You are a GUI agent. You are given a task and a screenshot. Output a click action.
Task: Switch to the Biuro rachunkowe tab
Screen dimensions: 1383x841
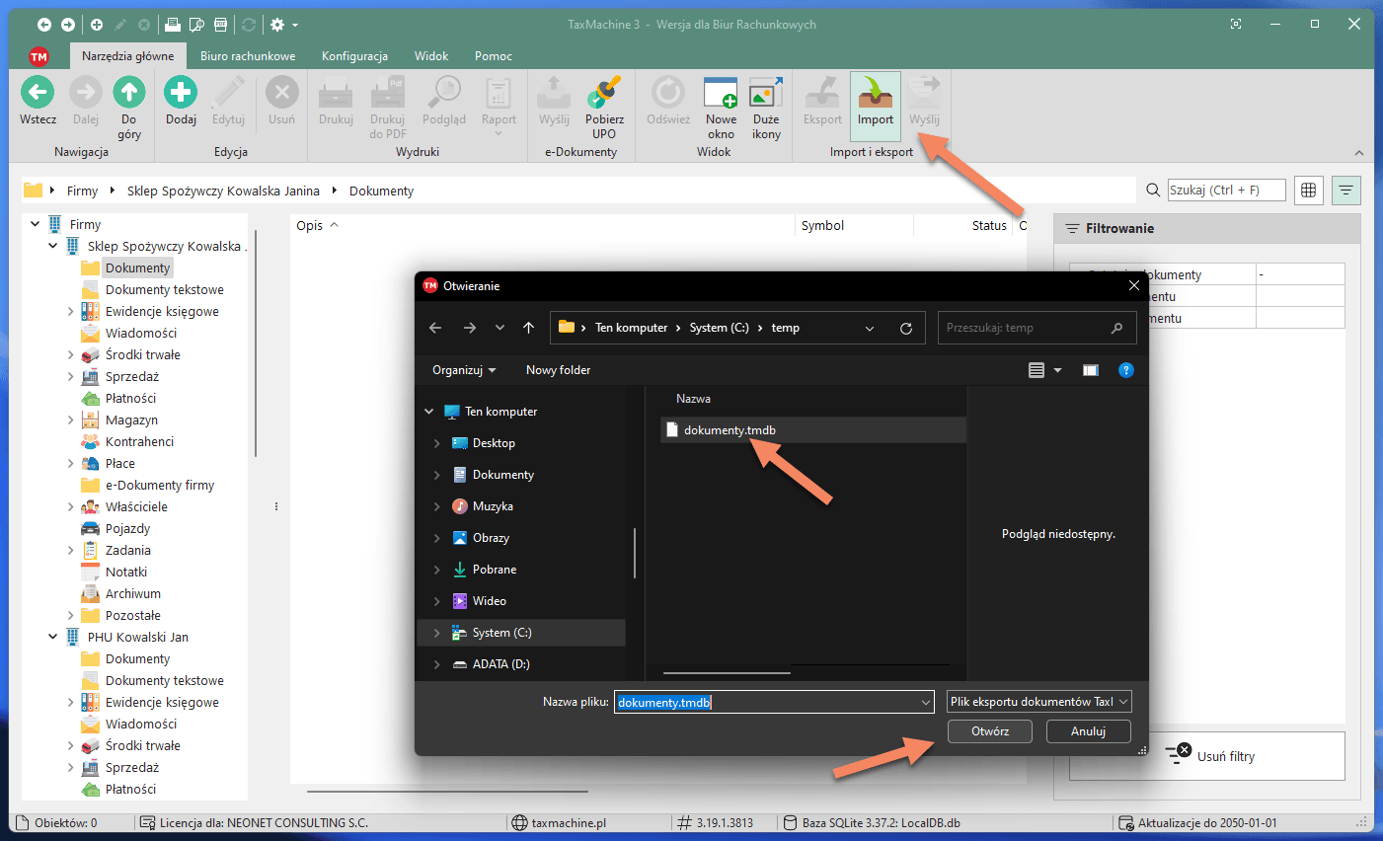(248, 56)
